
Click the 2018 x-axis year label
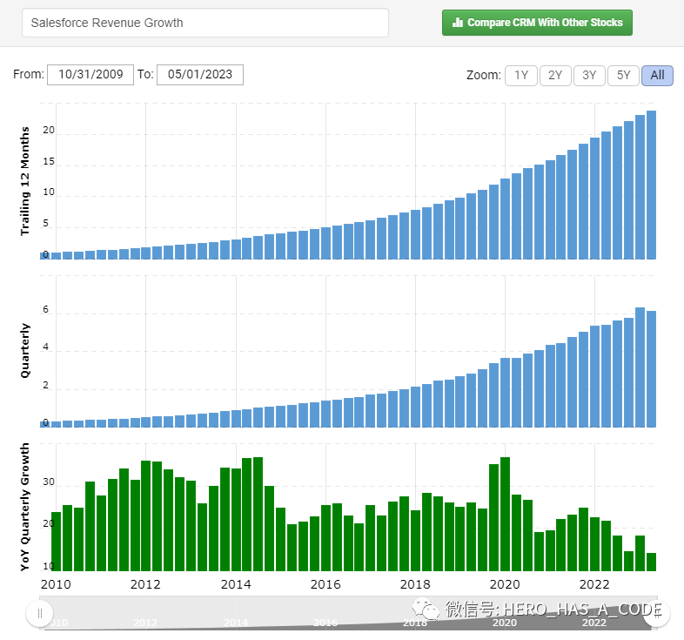pyautogui.click(x=415, y=584)
